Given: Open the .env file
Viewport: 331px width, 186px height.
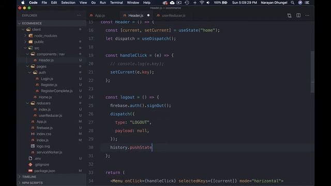Looking at the screenshot, I should (x=38, y=159).
